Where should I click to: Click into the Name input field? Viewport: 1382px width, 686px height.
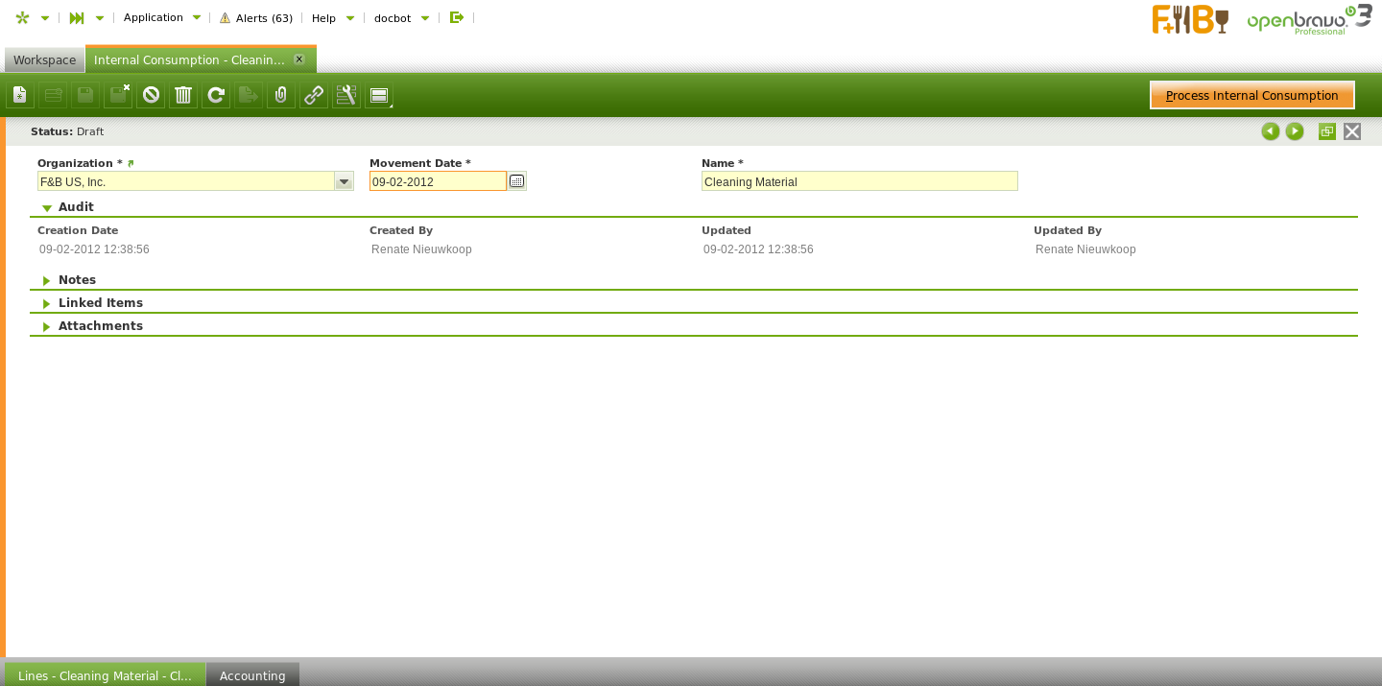(859, 181)
